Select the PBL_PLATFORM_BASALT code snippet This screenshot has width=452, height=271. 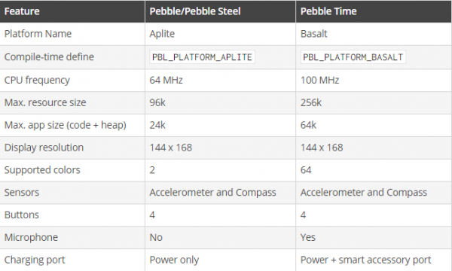(x=353, y=57)
